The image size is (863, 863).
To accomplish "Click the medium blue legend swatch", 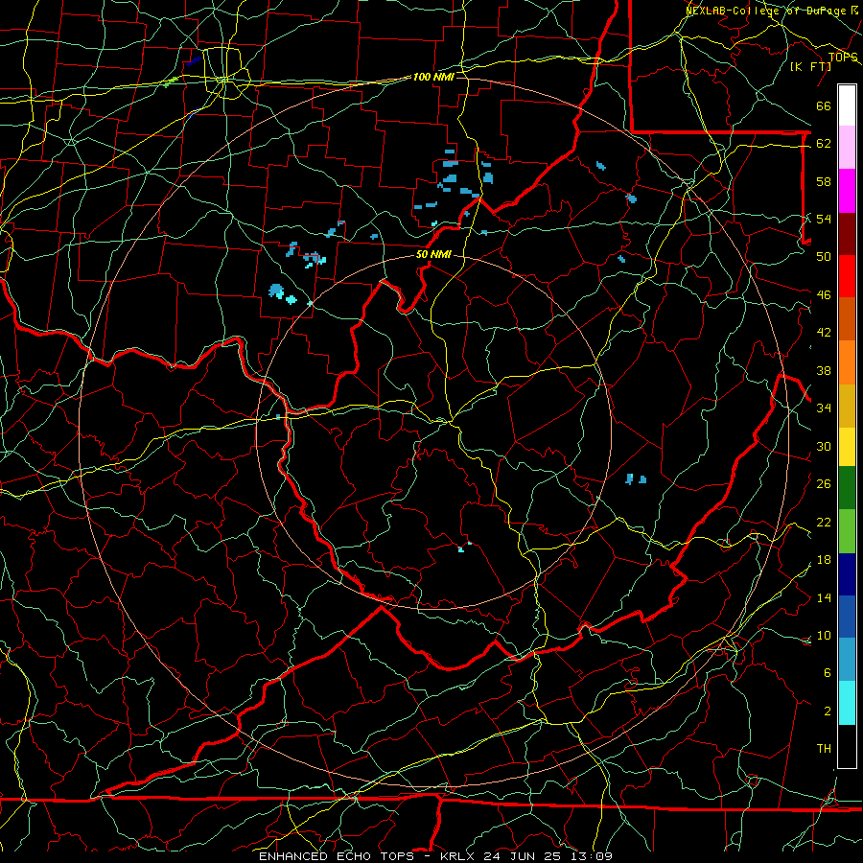I will click(847, 617).
